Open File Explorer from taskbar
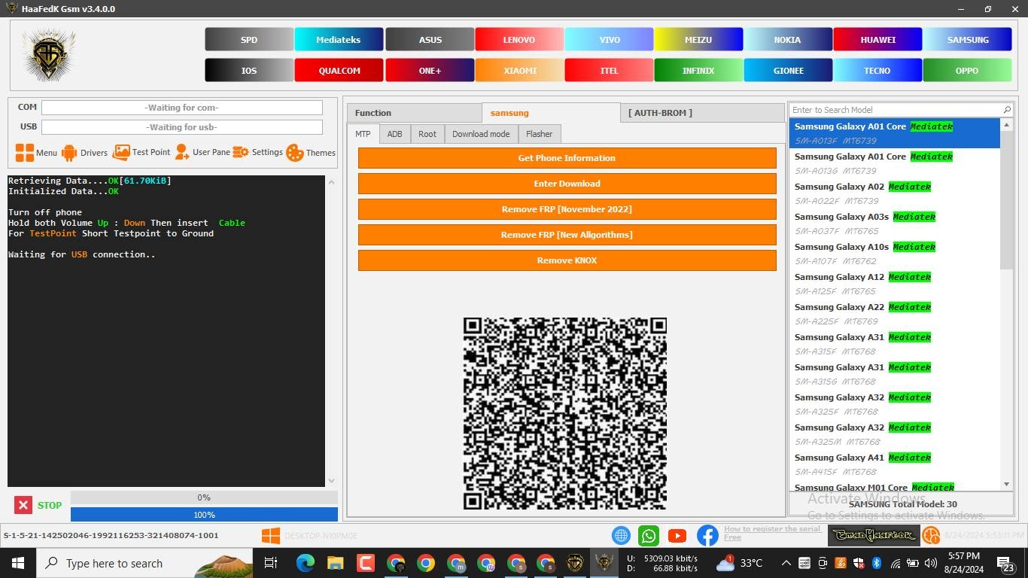Viewport: 1028px width, 578px height. click(x=335, y=563)
